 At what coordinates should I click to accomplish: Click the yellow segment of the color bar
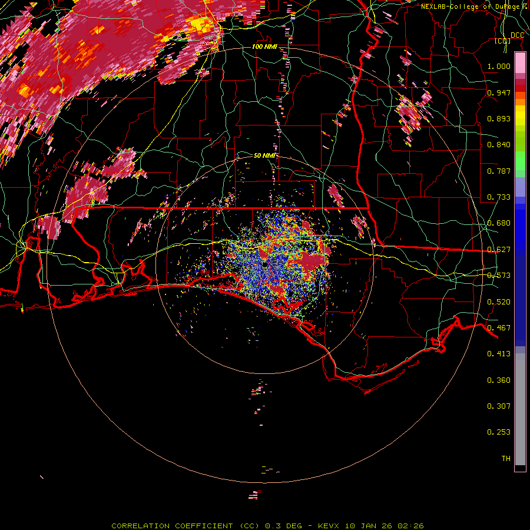click(520, 115)
